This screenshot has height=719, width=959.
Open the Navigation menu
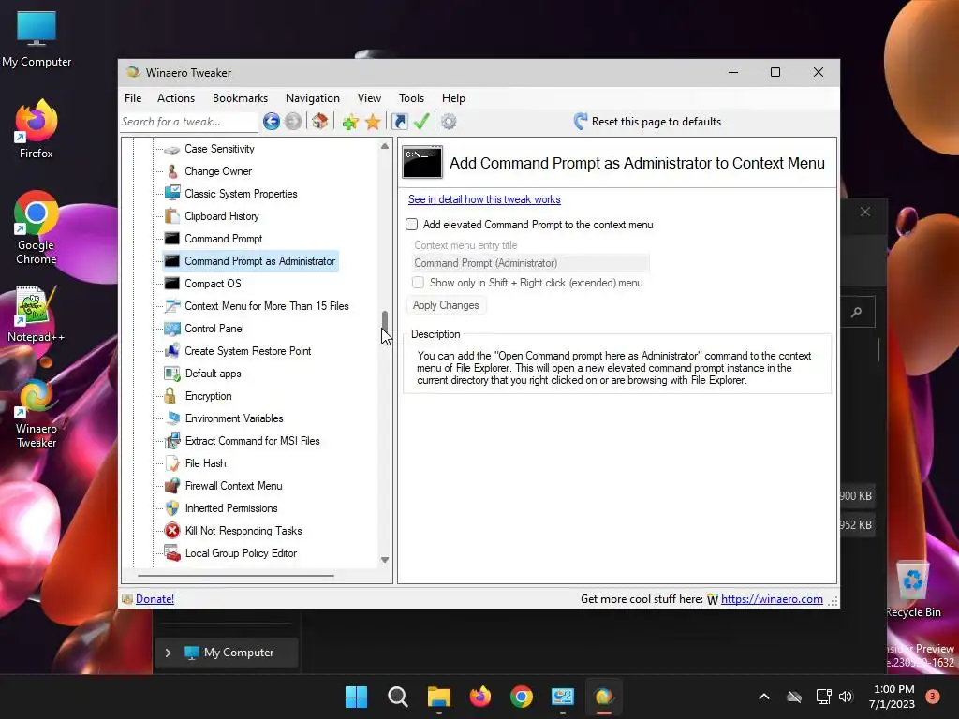(x=313, y=98)
